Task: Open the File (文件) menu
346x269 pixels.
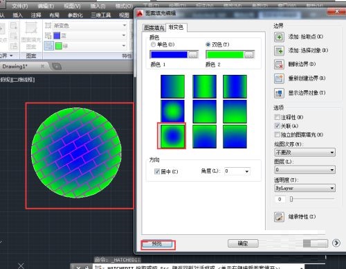Action: [20, 6]
